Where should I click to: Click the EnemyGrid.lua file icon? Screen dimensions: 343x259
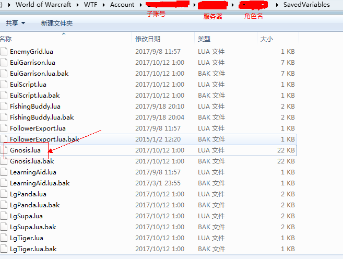point(4,51)
